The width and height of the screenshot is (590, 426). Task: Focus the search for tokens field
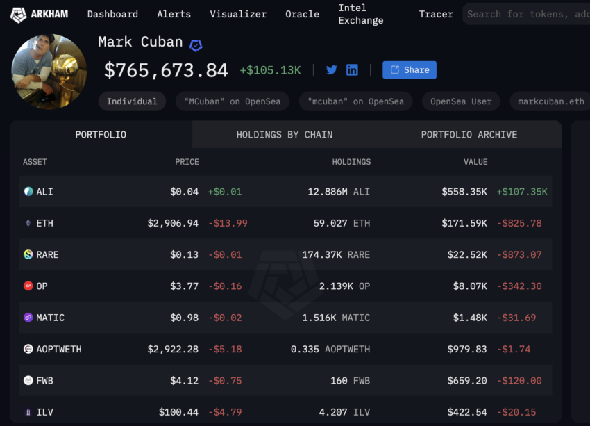[x=526, y=15]
